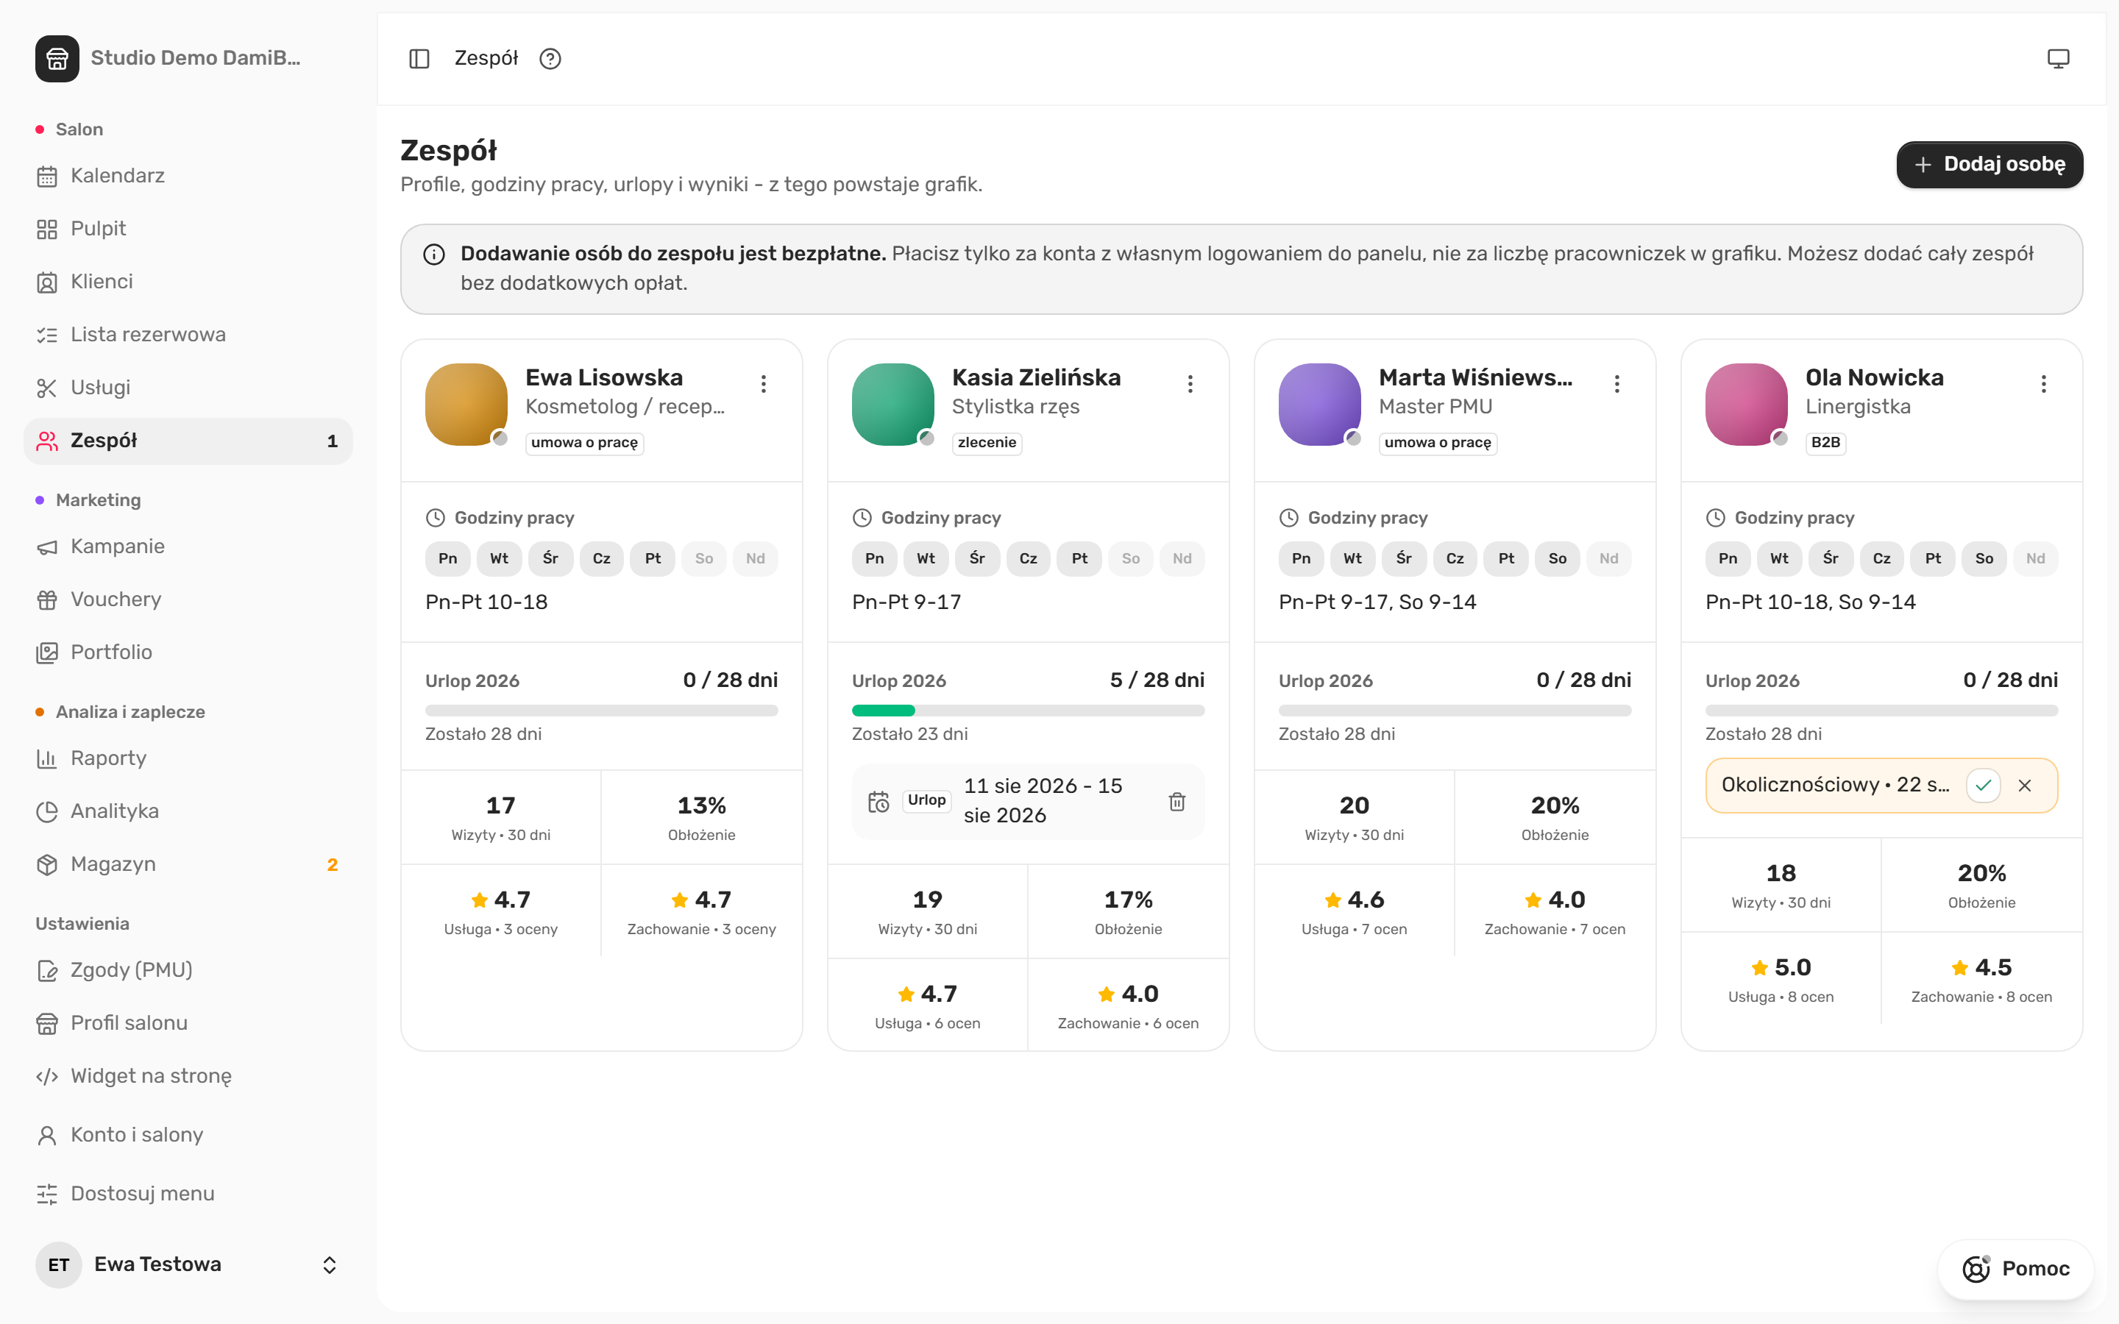Screen dimensions: 2119x1324
Task: Toggle Nd day chip for Ola Nowicka
Action: [x=2036, y=559]
